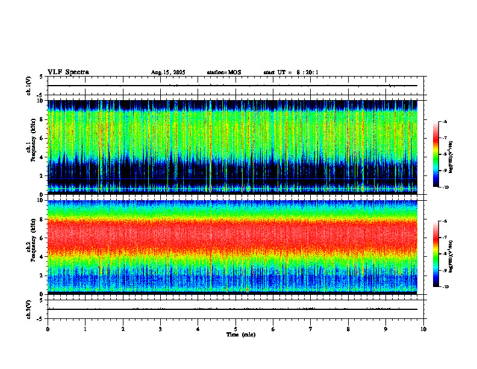Click ch.1 frequency tick label "4"
The width and height of the screenshot is (477, 369).
click(x=42, y=157)
